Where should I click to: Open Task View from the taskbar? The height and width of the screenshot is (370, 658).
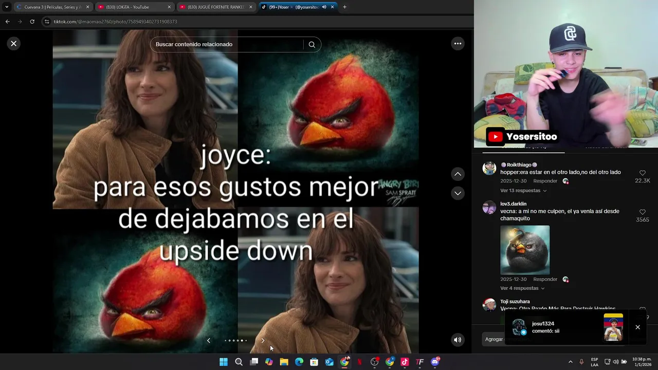[254, 362]
